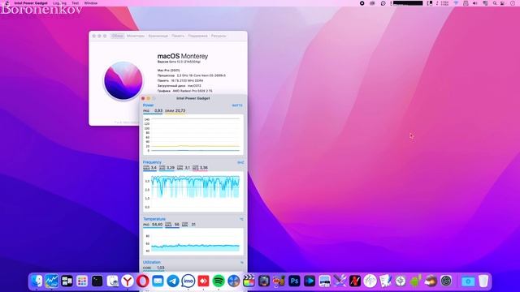The width and height of the screenshot is (520, 292).
Task: Click the DRAM 20,73 power value
Action: (175, 110)
